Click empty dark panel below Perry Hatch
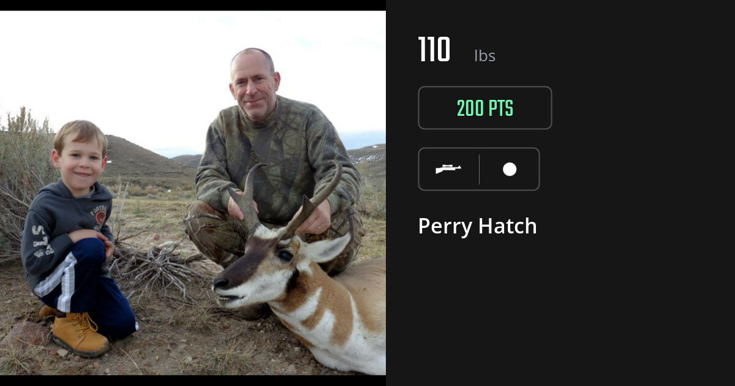The image size is (735, 386). pos(560,312)
